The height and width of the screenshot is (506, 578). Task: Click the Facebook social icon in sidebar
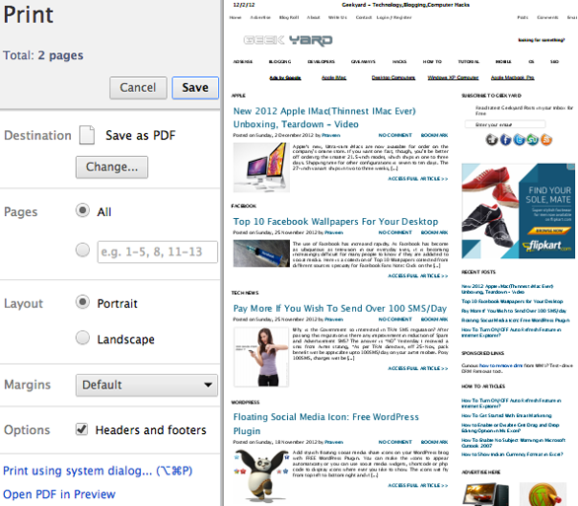pyautogui.click(x=506, y=140)
